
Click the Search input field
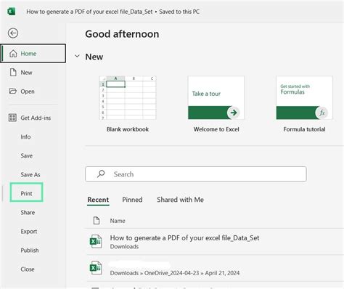(196, 174)
